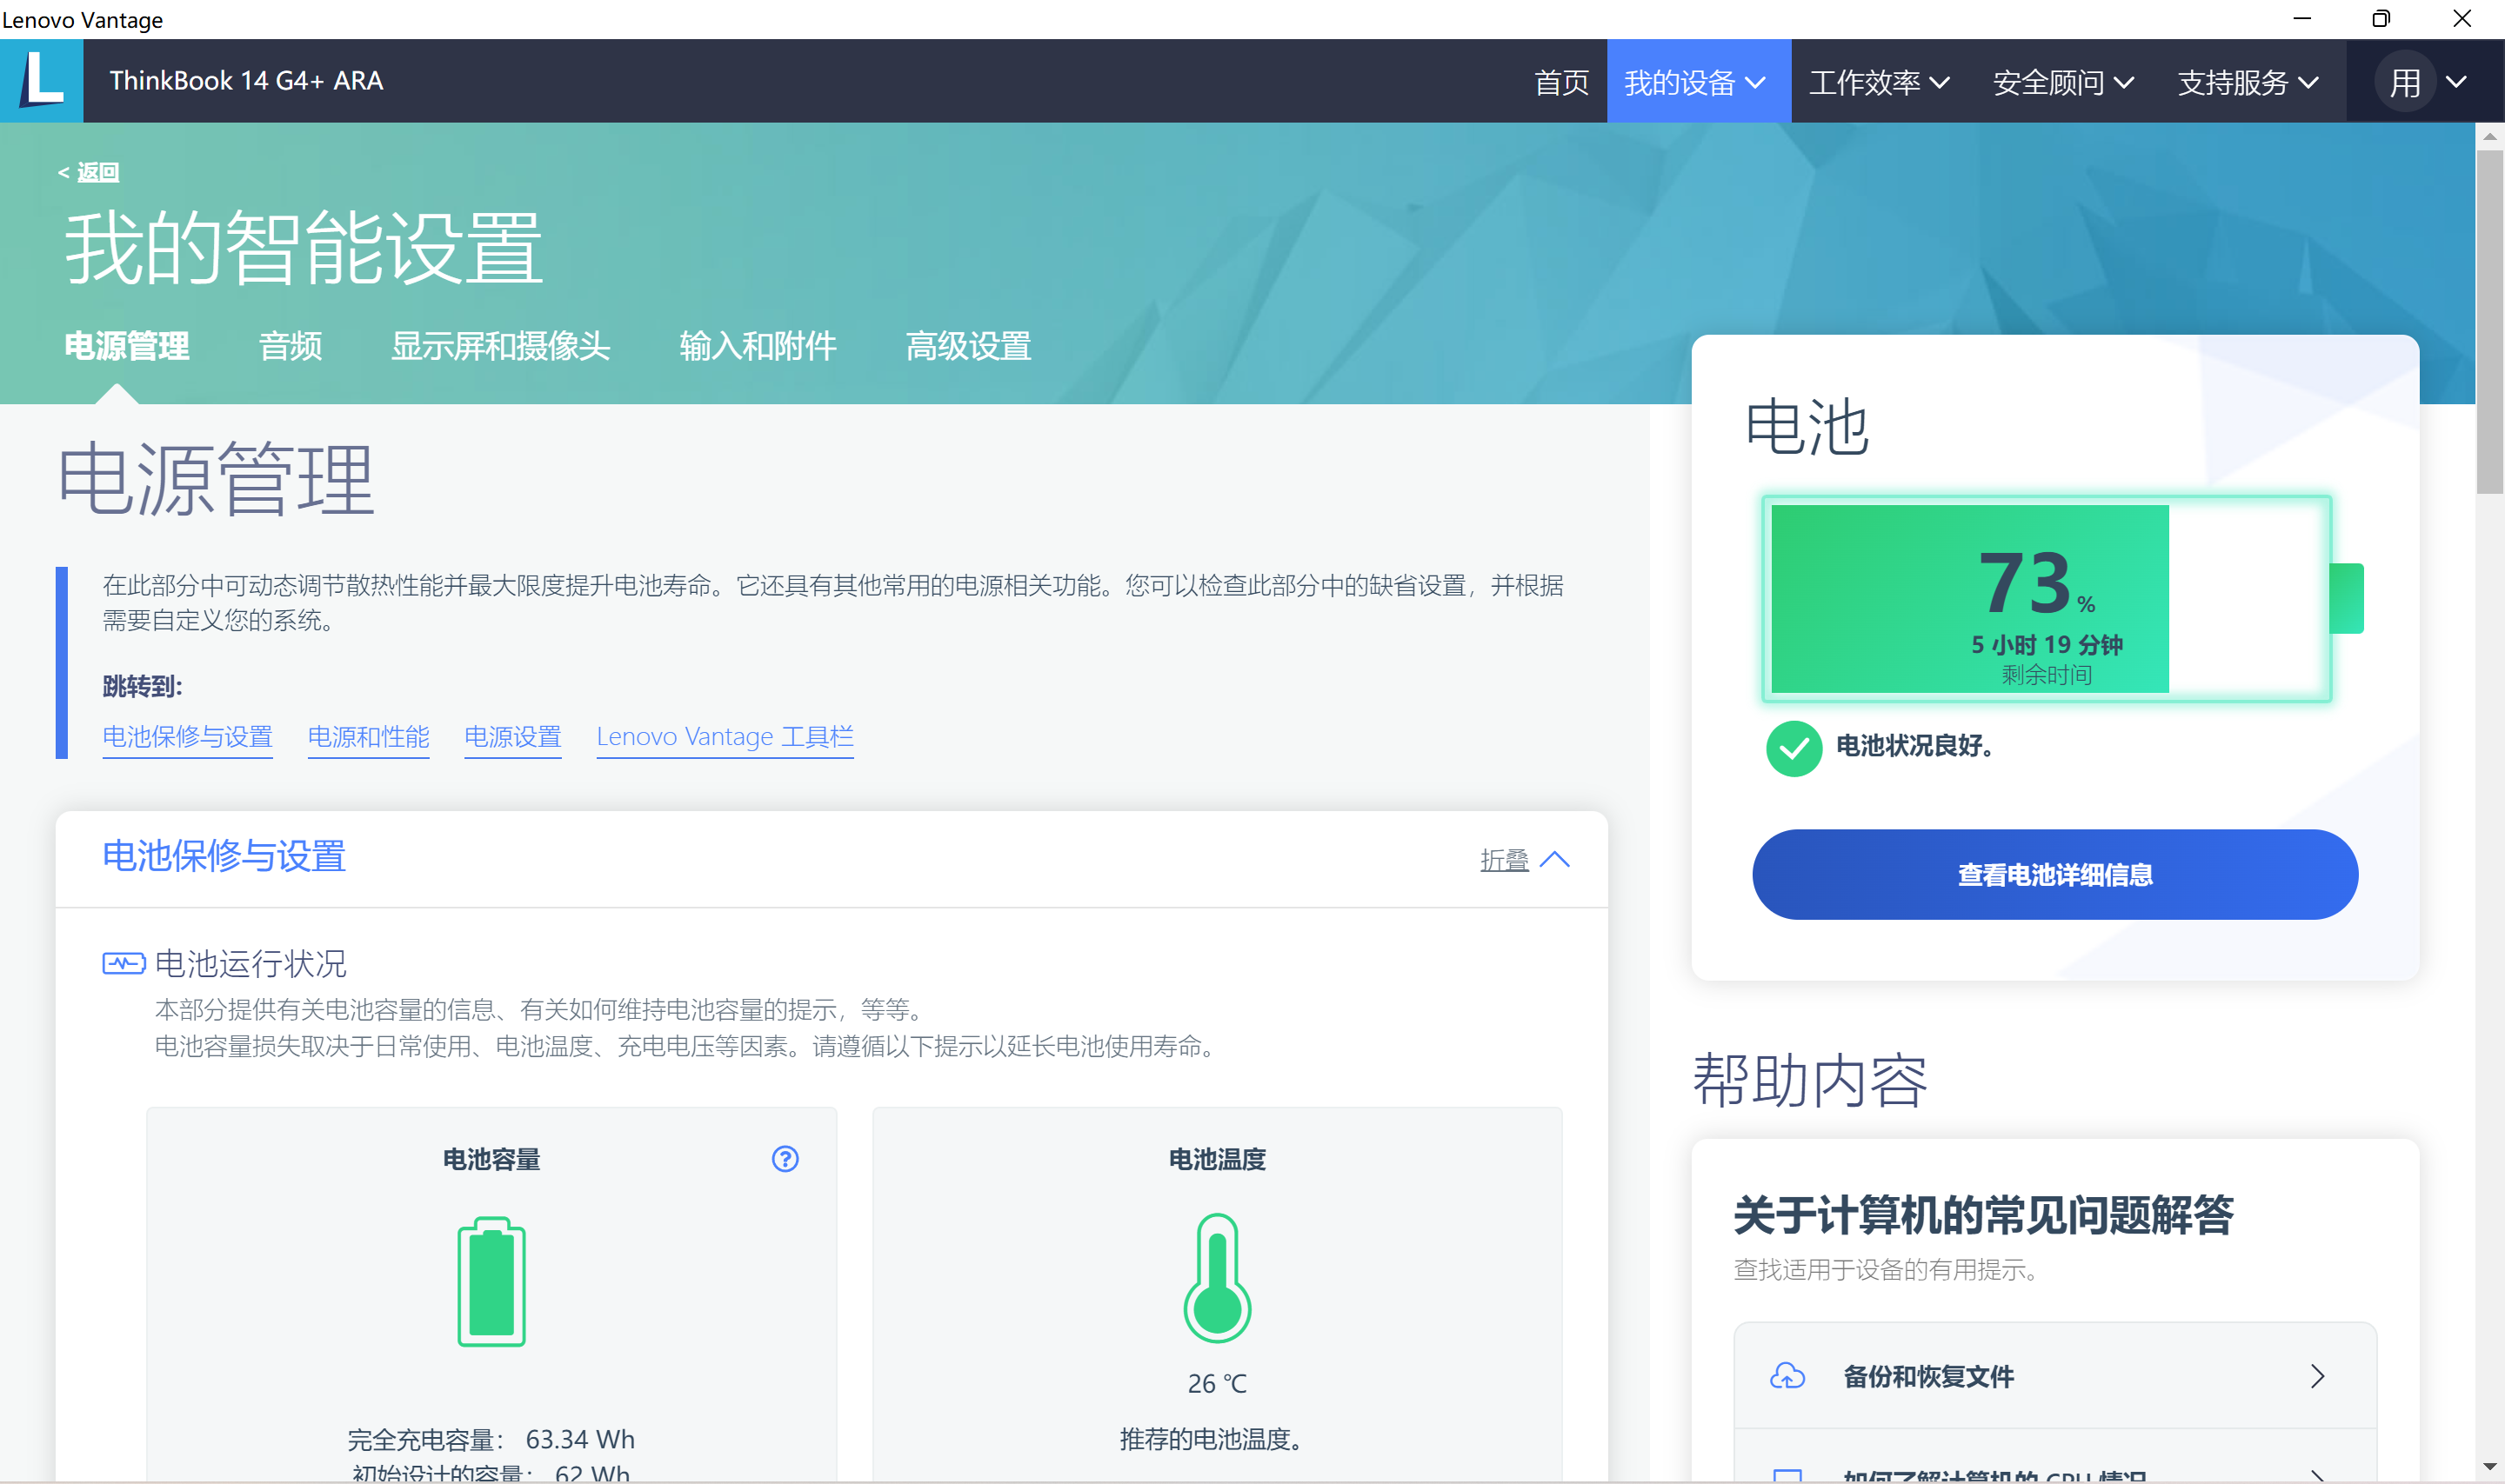Expand the user account chevron

[x=2457, y=82]
